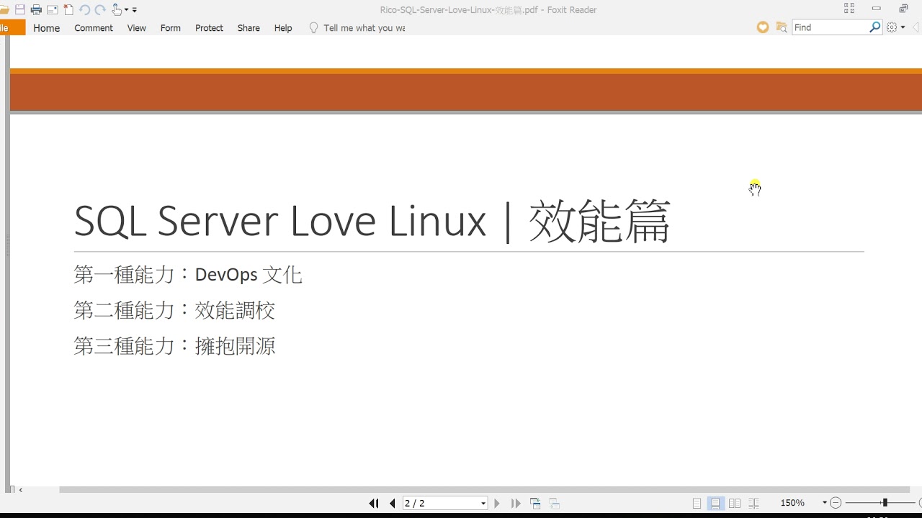Open the Hand tool dropdown arrow
922x518 pixels.
coord(127,10)
